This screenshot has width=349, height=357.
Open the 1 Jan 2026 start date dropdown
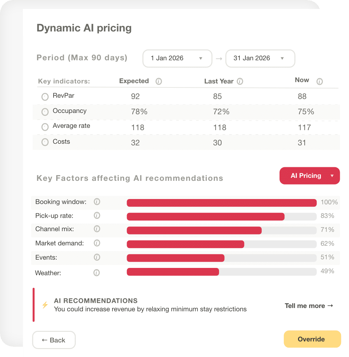(x=177, y=59)
